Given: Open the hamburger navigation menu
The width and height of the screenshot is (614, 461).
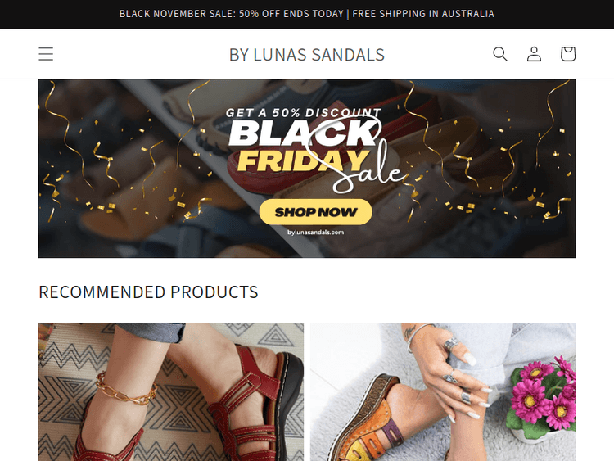Looking at the screenshot, I should pyautogui.click(x=46, y=54).
